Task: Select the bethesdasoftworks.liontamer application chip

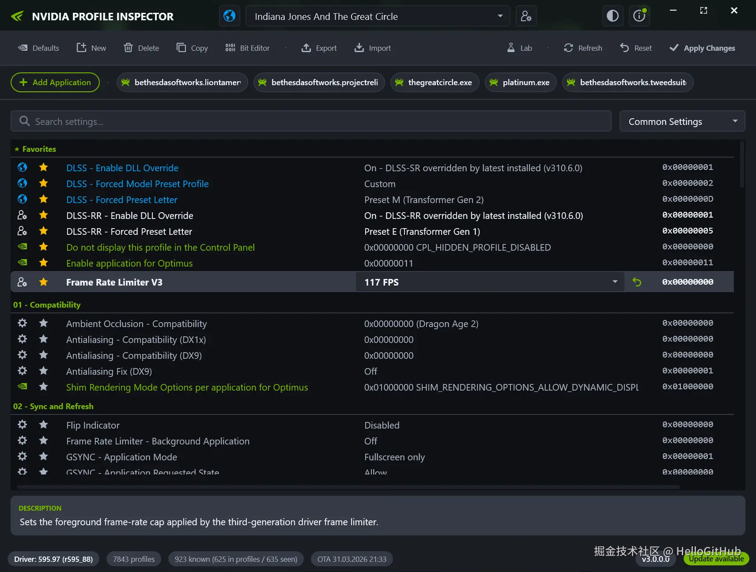Action: click(x=182, y=83)
